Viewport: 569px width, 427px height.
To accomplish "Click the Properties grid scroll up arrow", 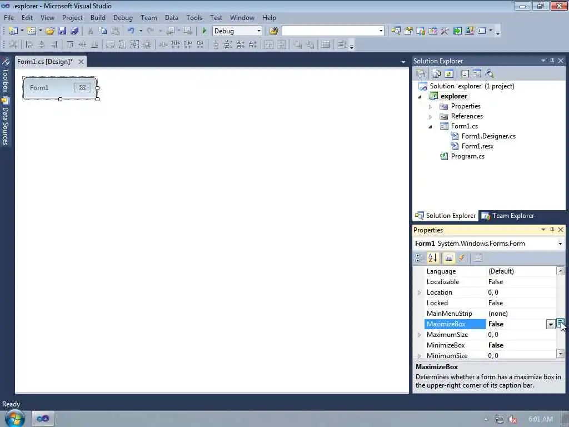I will [x=560, y=271].
